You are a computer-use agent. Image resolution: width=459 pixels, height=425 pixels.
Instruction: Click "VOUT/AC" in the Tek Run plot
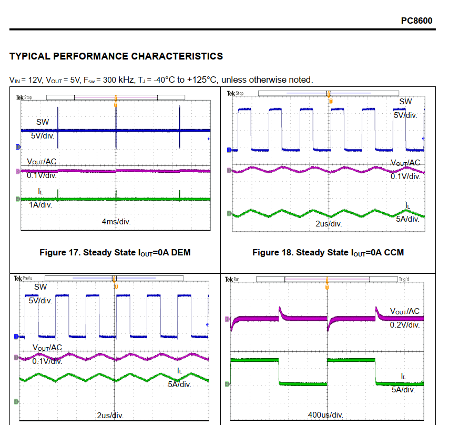[x=405, y=311]
